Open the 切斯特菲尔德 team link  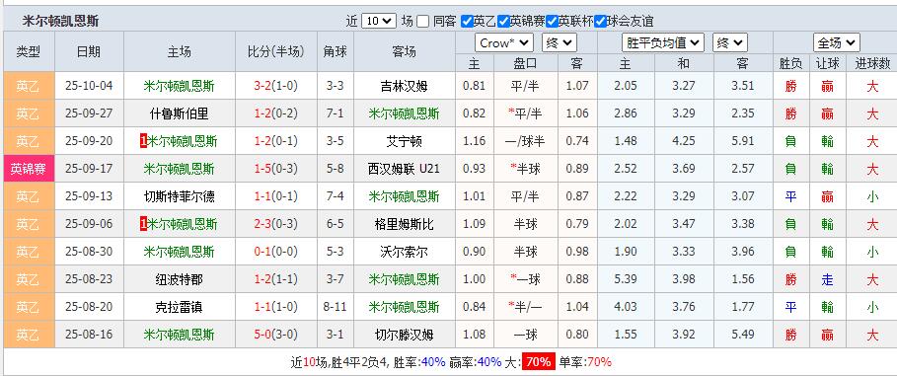pyautogui.click(x=179, y=196)
